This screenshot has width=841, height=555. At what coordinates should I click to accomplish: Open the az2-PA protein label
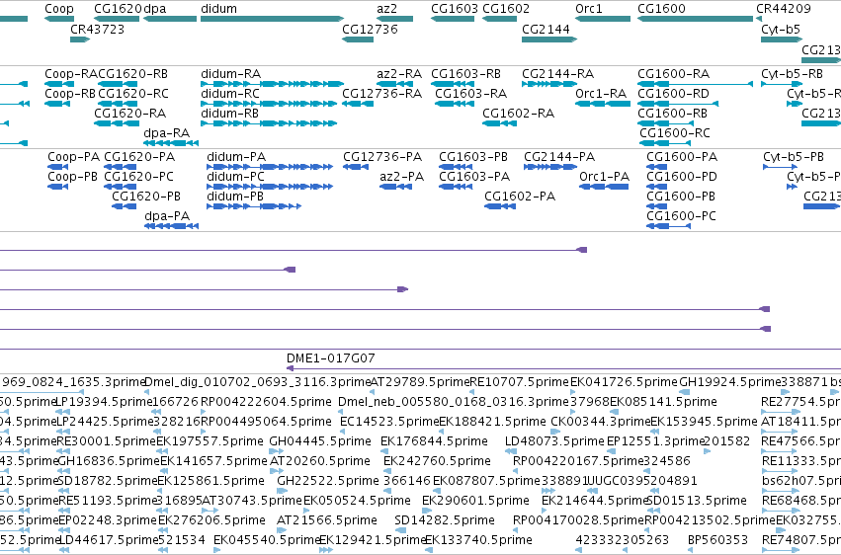pos(402,177)
